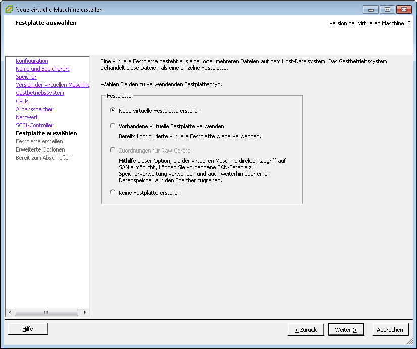Open the Netzwerk step link

(x=27, y=117)
